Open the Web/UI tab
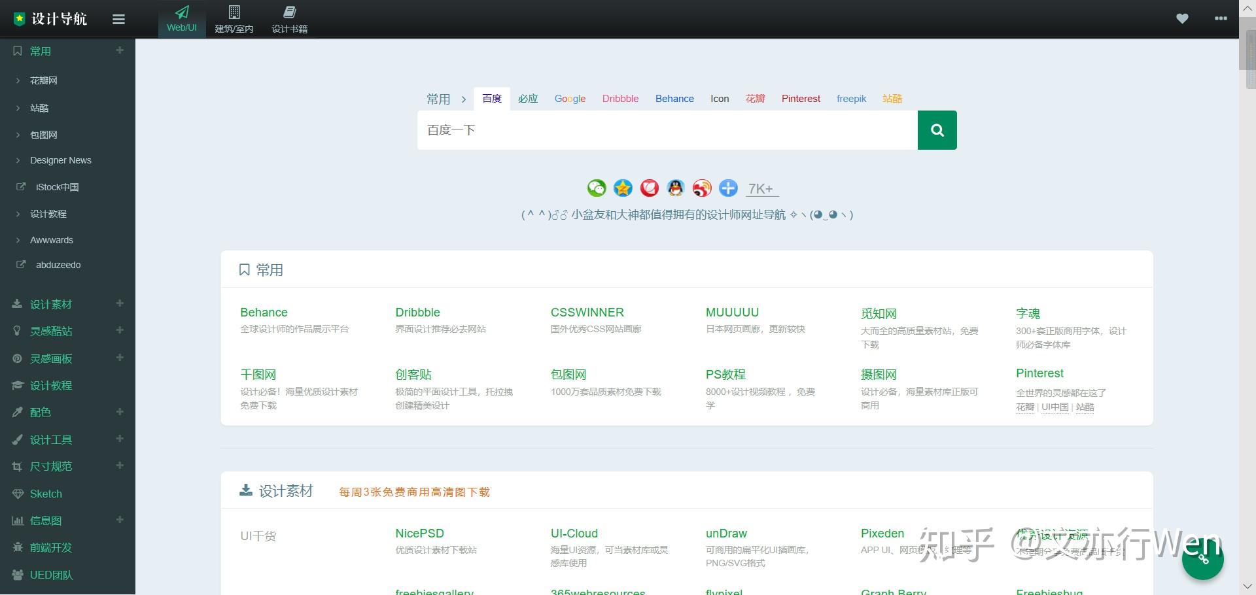 pos(182,19)
